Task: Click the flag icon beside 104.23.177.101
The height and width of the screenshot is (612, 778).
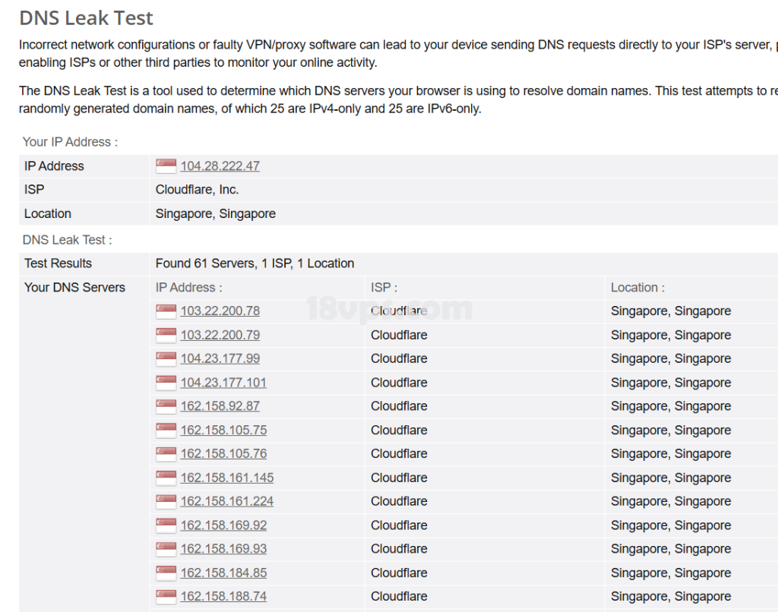Action: click(166, 383)
